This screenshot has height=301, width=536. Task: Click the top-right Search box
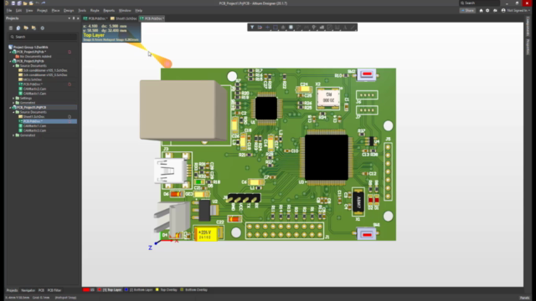click(479, 3)
